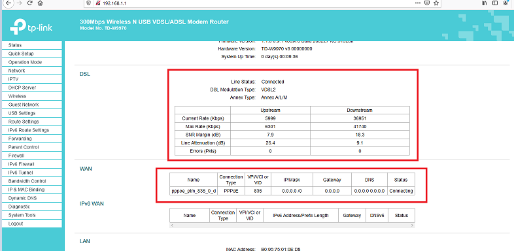The height and width of the screenshot is (251, 514).
Task: Click the Downstream column header
Action: [360, 110]
